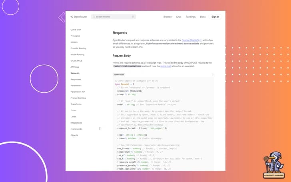Open Docs in the top navigation
Image resolution: width=291 pixels, height=182 pixels.
click(x=203, y=17)
